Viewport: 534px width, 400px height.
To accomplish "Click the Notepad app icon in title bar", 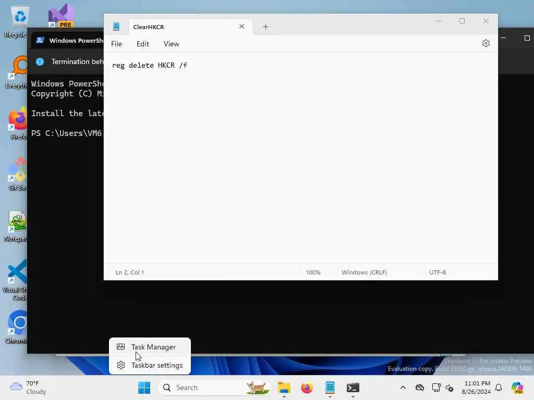I will point(116,27).
